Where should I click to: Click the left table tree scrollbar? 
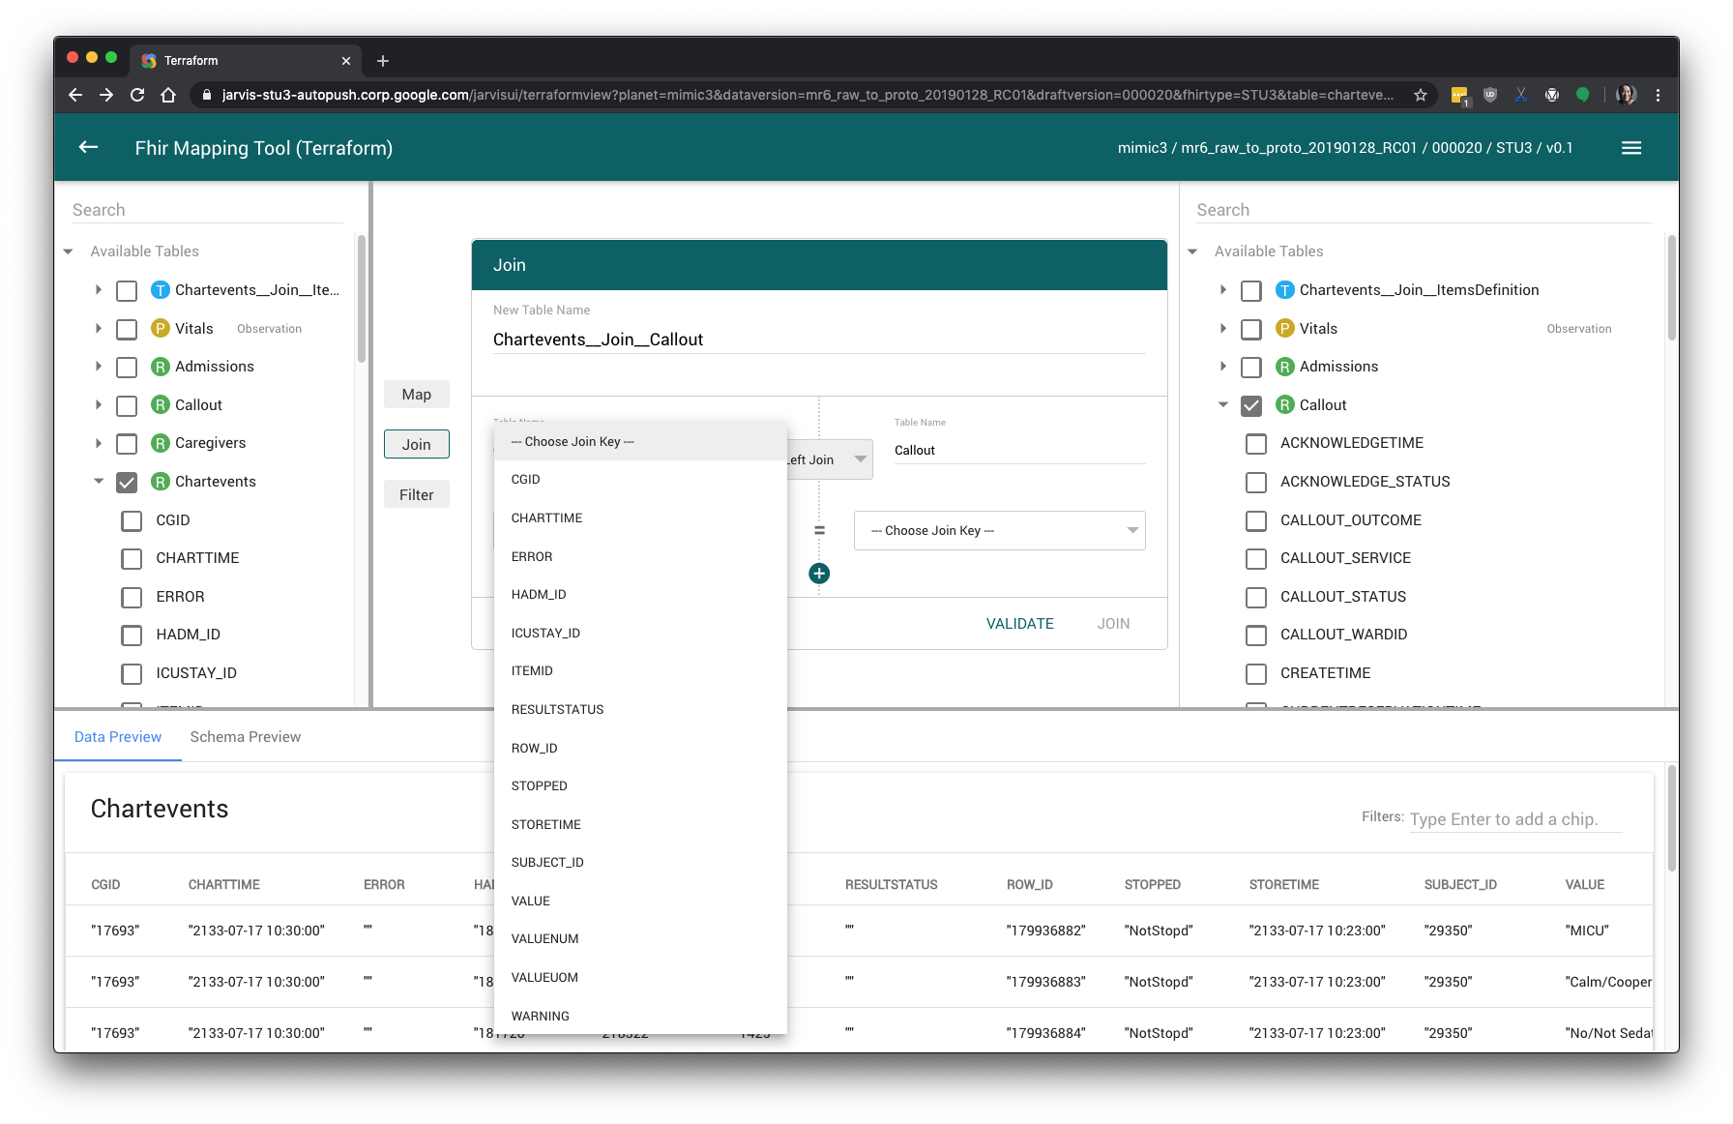(x=362, y=298)
